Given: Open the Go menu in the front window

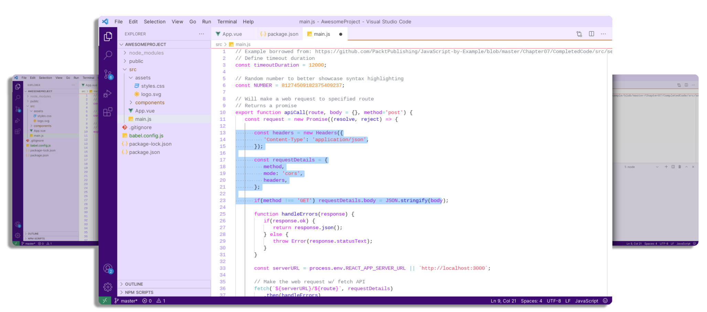Looking at the screenshot, I should pos(193,21).
